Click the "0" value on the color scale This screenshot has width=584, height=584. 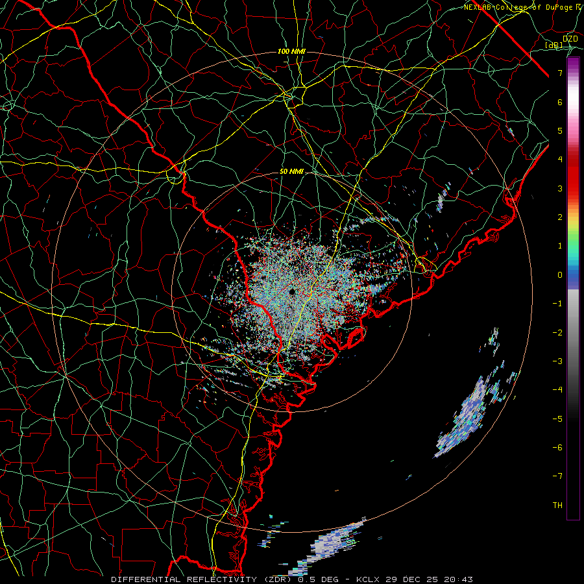point(560,275)
